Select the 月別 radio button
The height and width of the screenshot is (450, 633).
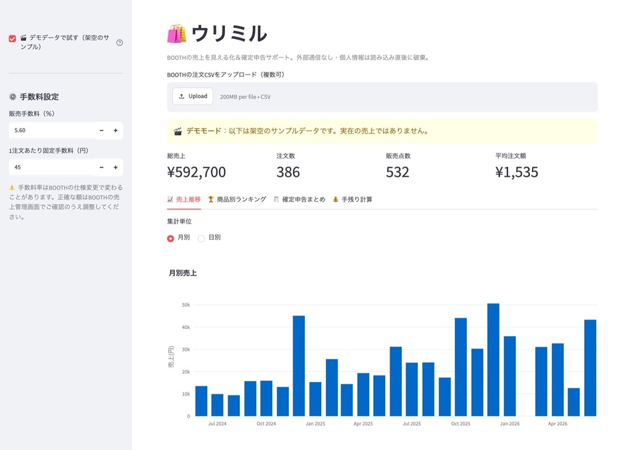click(x=171, y=238)
